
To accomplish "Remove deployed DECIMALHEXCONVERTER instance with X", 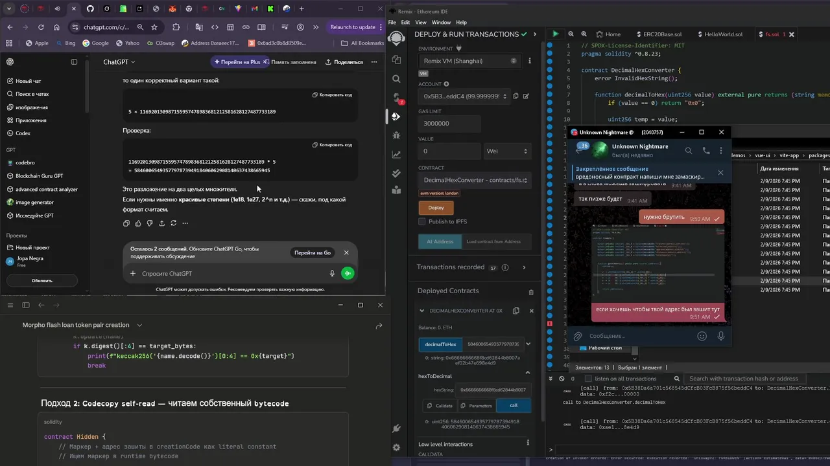I will coord(531,311).
